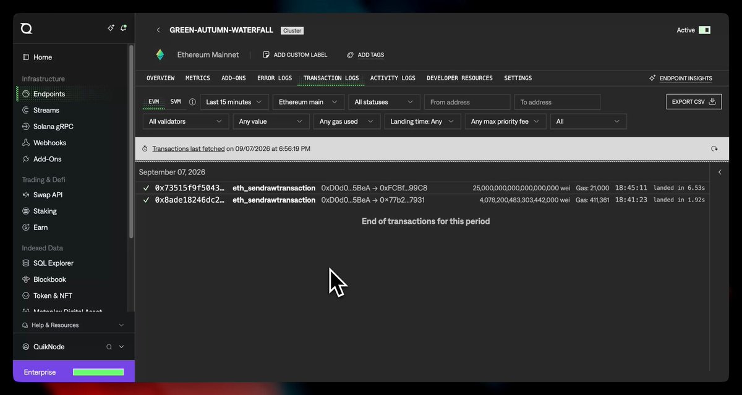Click the Endpoint Insights sparkle icon
The height and width of the screenshot is (395, 742).
[x=652, y=79]
